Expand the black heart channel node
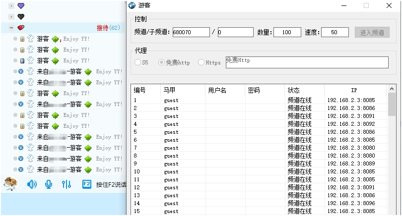The height and width of the screenshot is (216, 402). [x=11, y=16]
